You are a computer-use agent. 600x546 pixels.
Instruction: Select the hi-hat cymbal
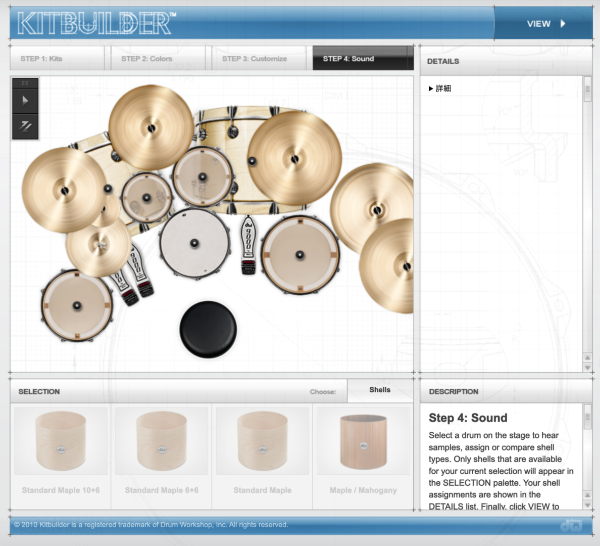[x=99, y=246]
